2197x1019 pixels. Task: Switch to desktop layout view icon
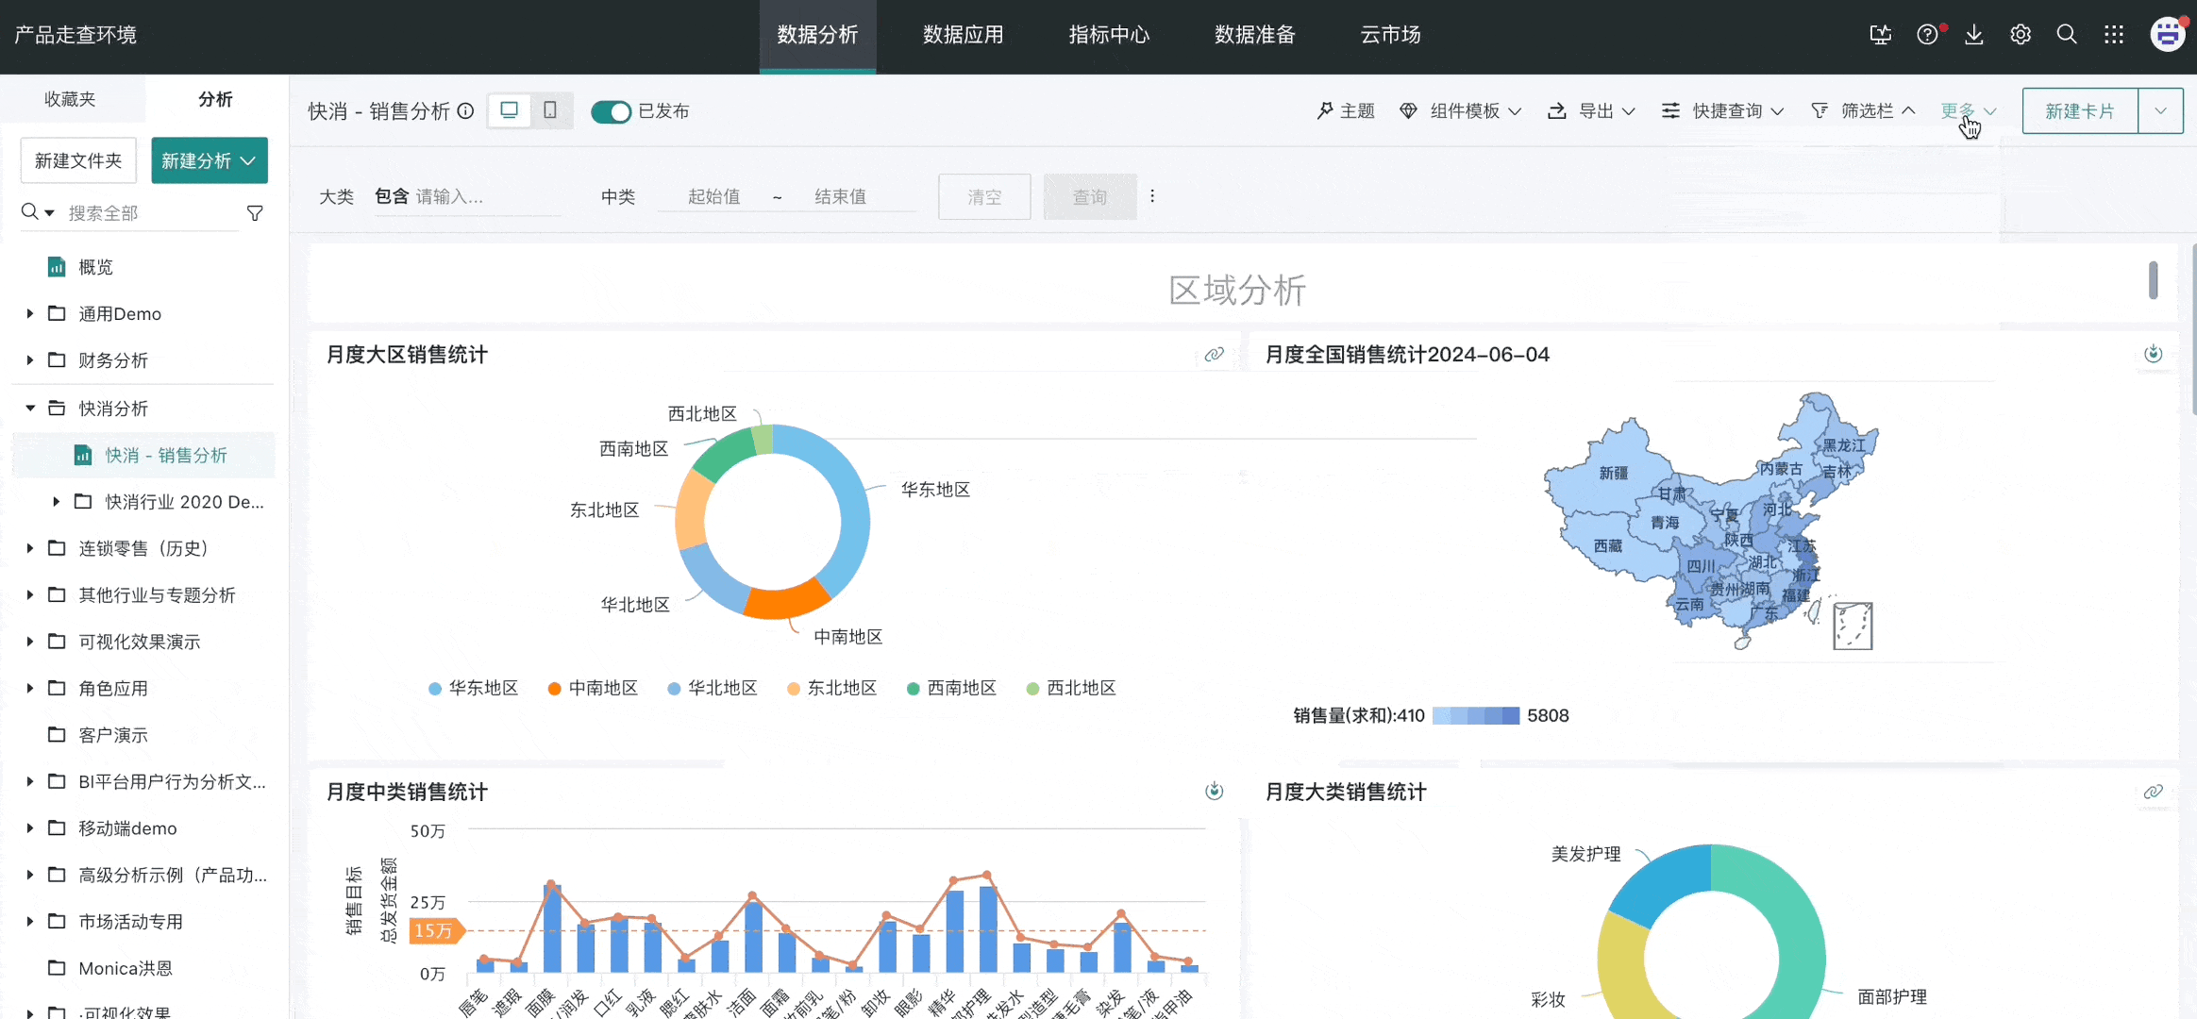click(x=510, y=110)
